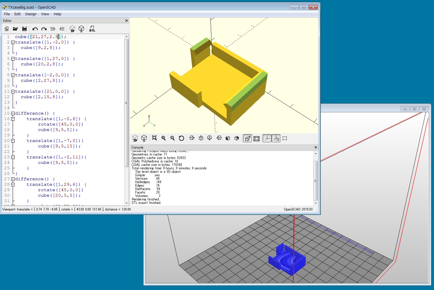This screenshot has width=434, height=290.
Task: Click the Redo arrow icon
Action: (44, 29)
